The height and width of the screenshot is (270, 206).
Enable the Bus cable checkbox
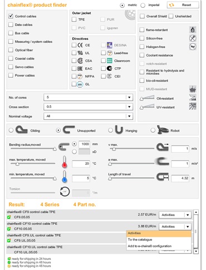(x=11, y=33)
